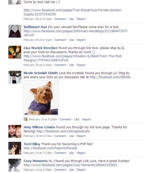Image resolution: width=148 pixels, height=173 pixels.
Task: Like SofiSmart Han's February 25 post
Action: click(71, 40)
